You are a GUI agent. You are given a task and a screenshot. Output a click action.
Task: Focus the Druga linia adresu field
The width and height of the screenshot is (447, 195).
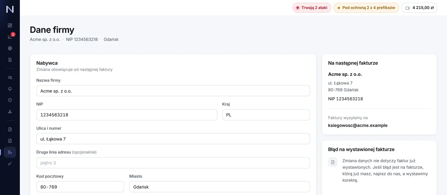[x=173, y=163]
